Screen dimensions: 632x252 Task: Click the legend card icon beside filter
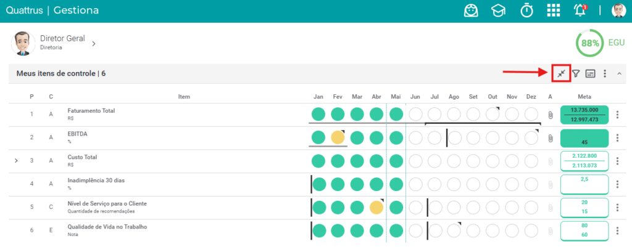pyautogui.click(x=591, y=74)
